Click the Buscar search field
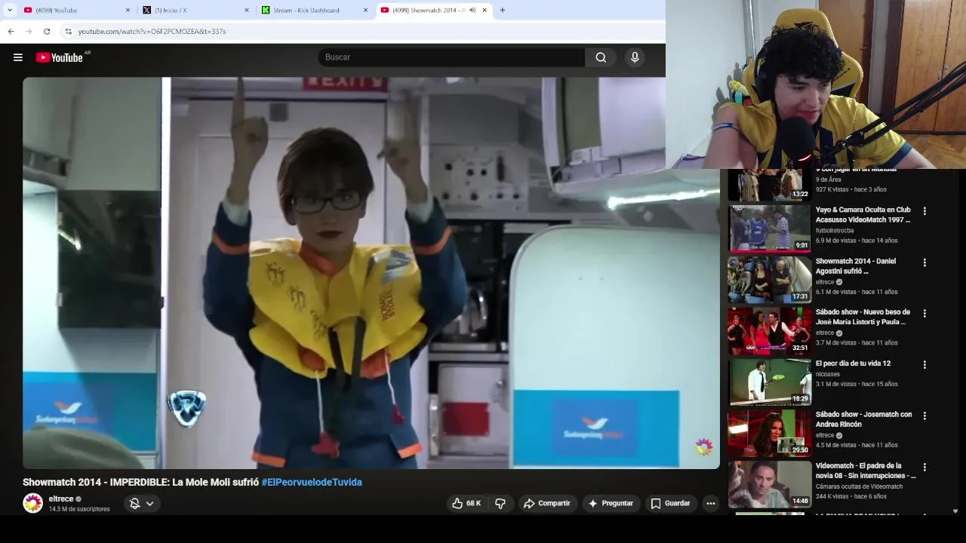Screen dimensions: 966x543 (x=451, y=57)
